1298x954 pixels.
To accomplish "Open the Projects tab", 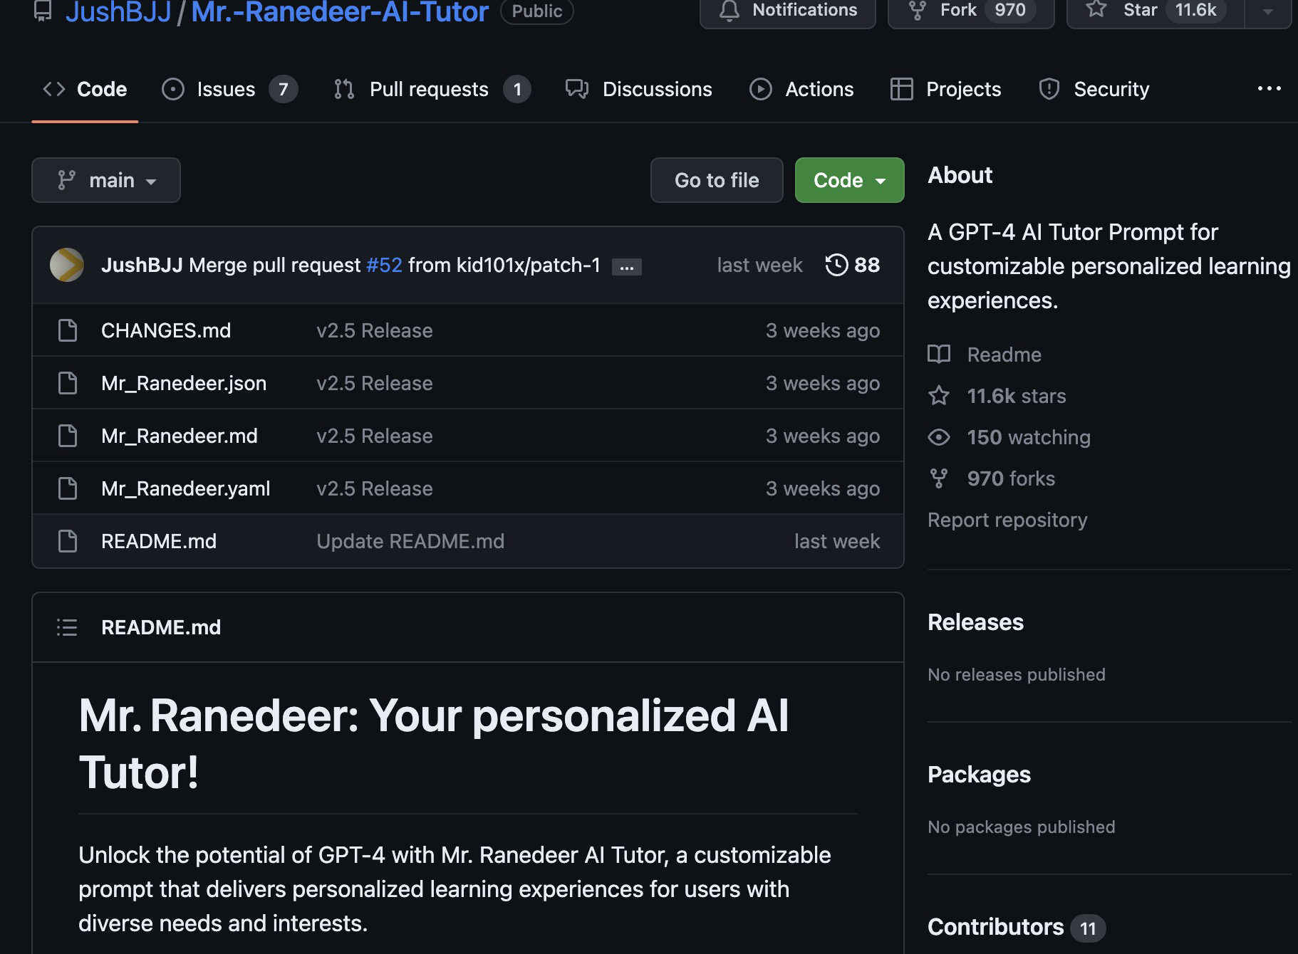I will [945, 89].
